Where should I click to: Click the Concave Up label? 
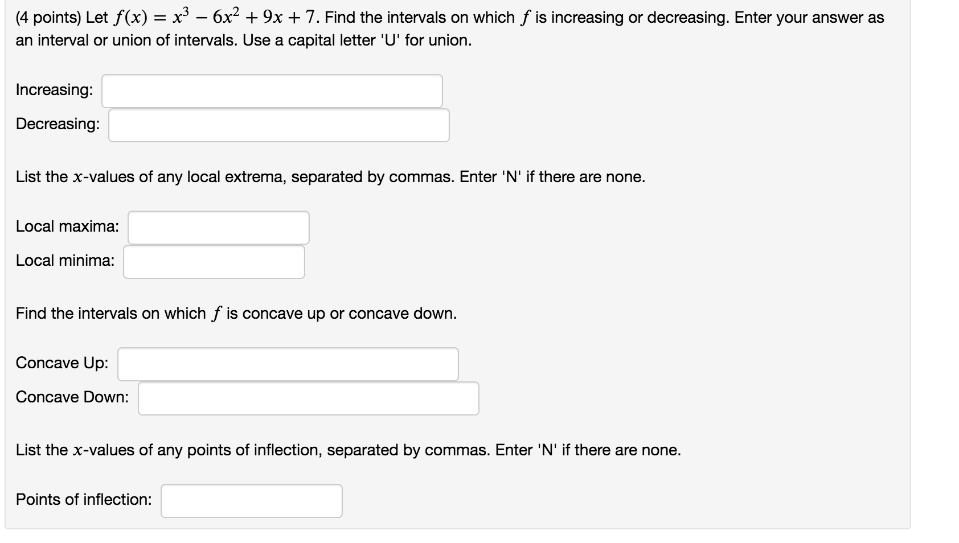coord(62,363)
